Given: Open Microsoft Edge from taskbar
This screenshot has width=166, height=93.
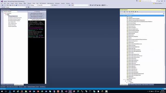Looking at the screenshot, I should click(10, 91).
